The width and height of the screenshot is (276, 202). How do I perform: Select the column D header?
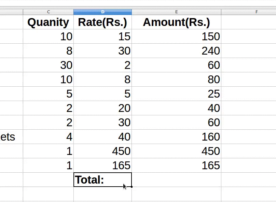coord(102,12)
